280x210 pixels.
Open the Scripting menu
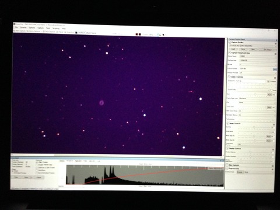pos(56,29)
